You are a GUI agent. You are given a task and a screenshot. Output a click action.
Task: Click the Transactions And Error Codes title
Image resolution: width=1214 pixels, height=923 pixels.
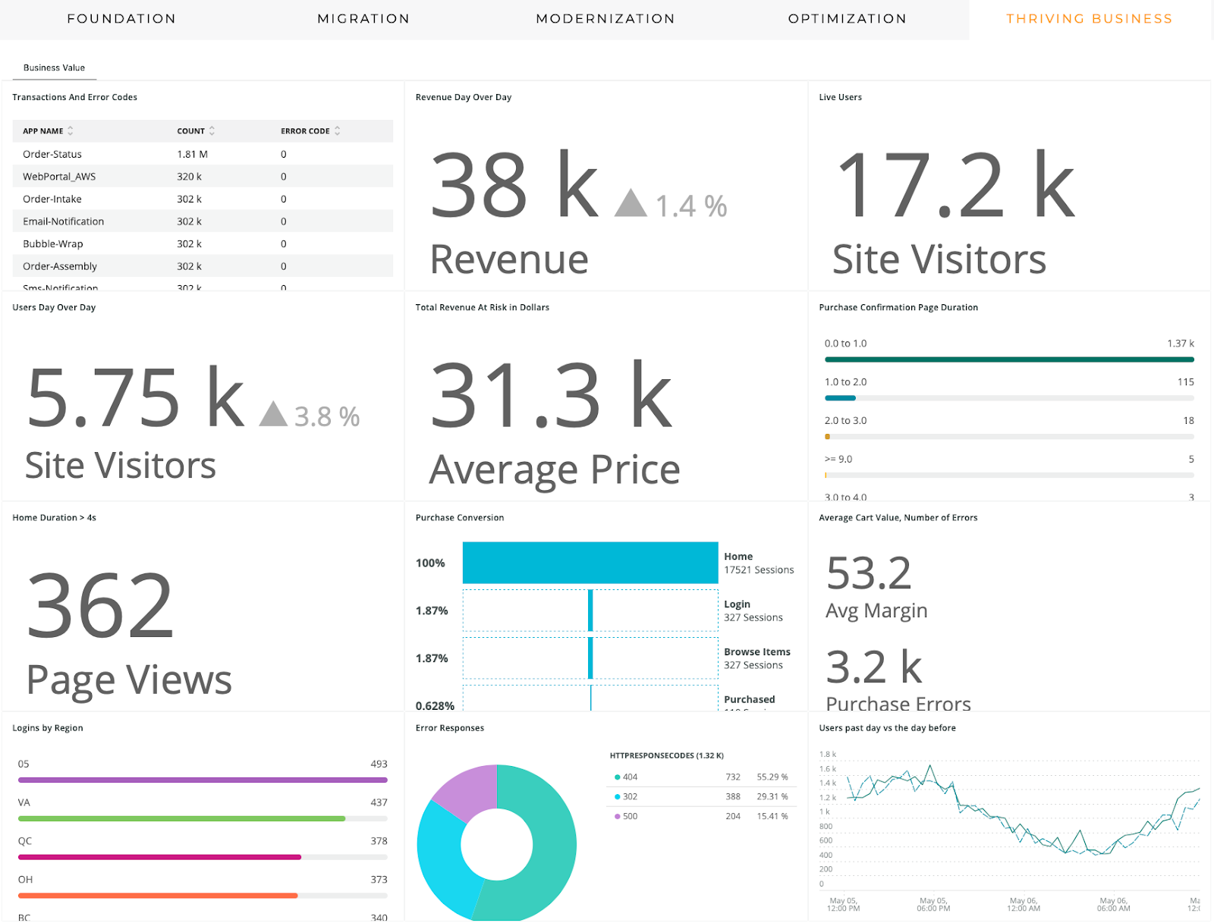(x=75, y=97)
